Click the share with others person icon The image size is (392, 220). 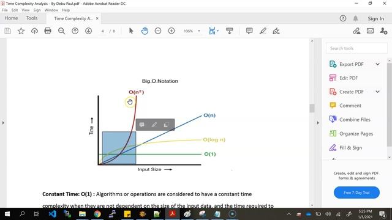click(383, 31)
